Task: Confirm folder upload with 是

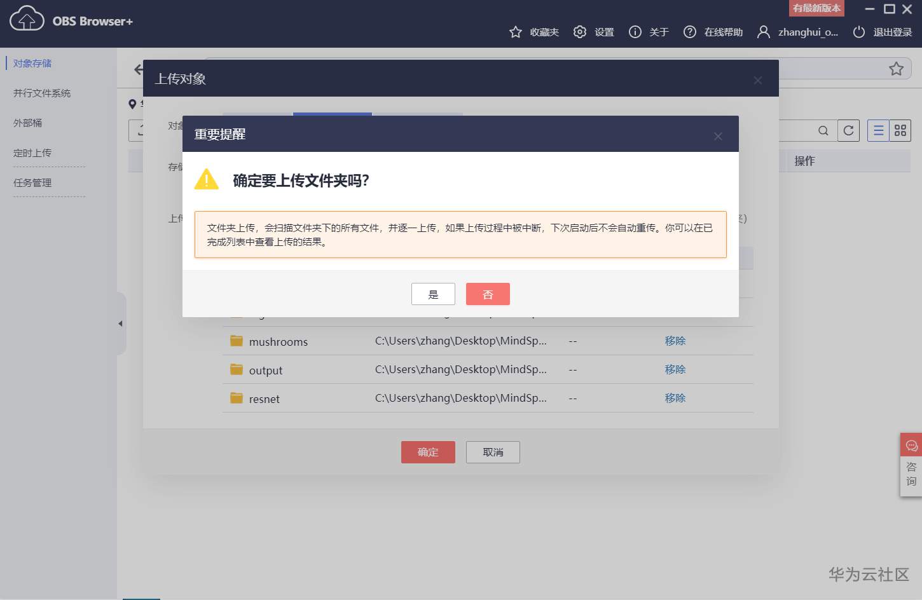Action: tap(433, 294)
